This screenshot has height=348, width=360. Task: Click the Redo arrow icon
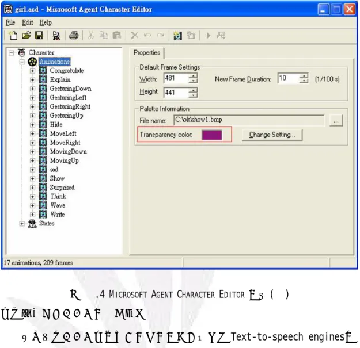[x=160, y=36]
